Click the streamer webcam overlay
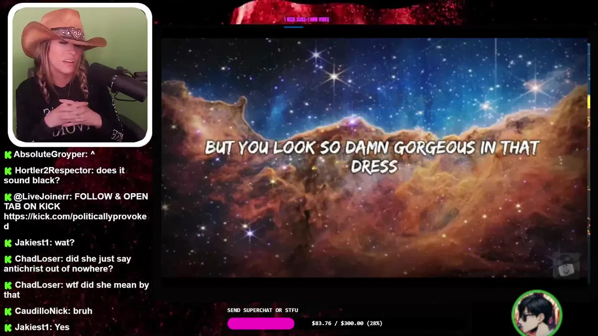The height and width of the screenshot is (336, 598). tap(80, 75)
